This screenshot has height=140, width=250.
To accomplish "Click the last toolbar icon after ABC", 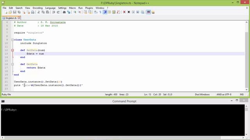I will click(153, 12).
